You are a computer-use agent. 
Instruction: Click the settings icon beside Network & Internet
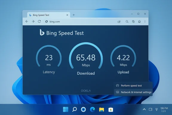[x=117, y=92]
